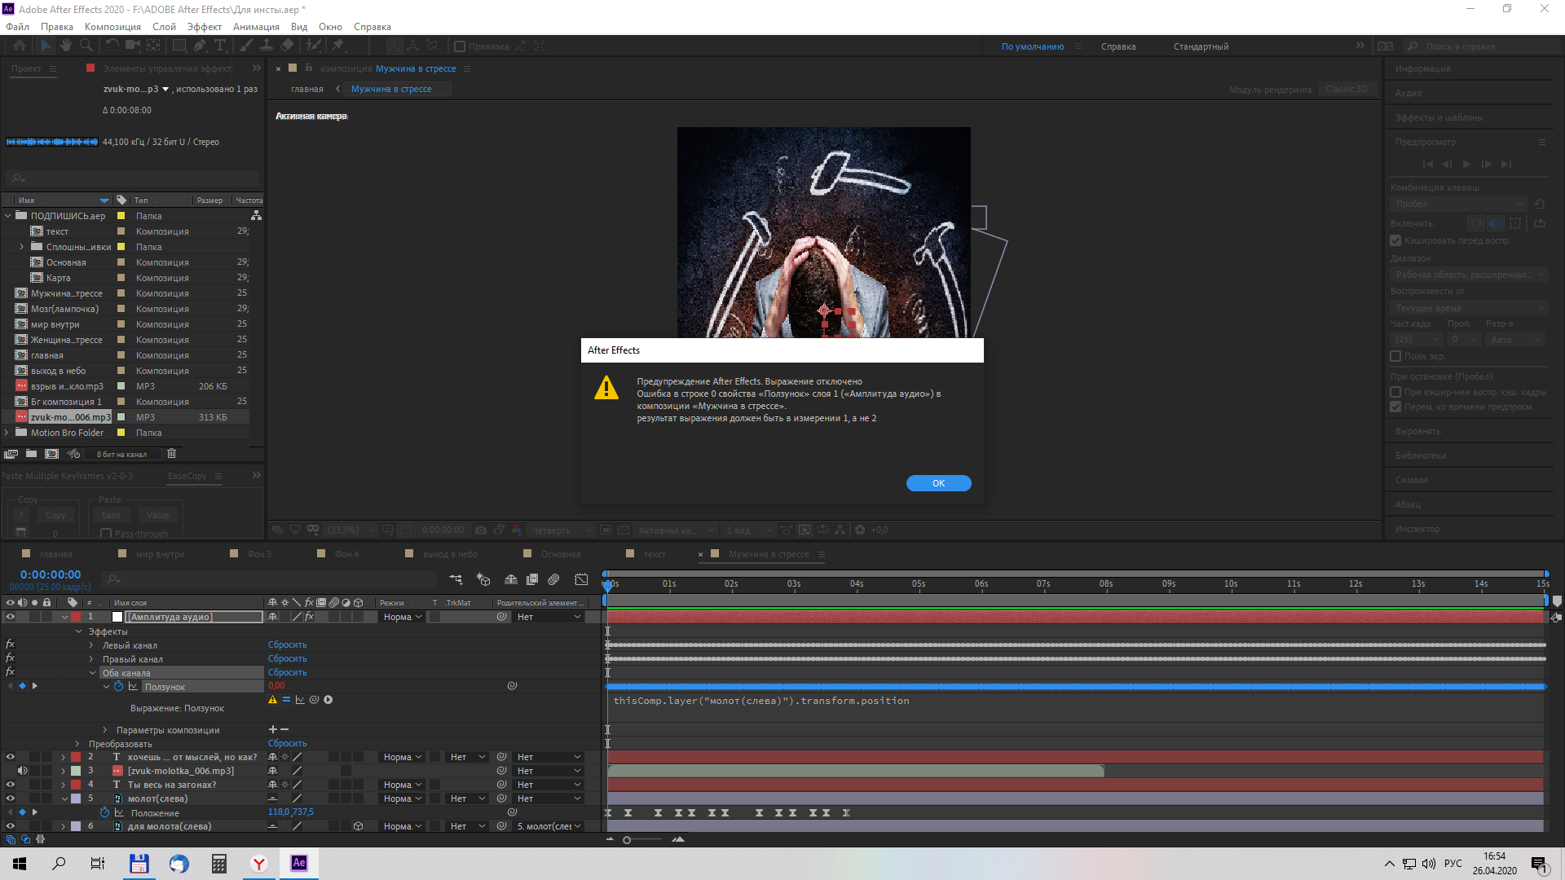Mute audio of zvuk-molotka_006.mp3 layer
Image resolution: width=1565 pixels, height=880 pixels.
point(23,771)
